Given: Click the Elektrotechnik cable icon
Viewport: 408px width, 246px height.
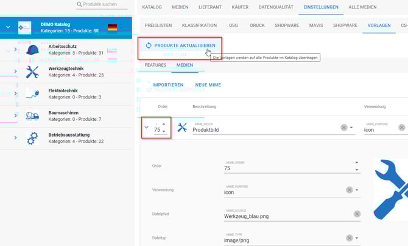Looking at the screenshot, I should click(32, 94).
